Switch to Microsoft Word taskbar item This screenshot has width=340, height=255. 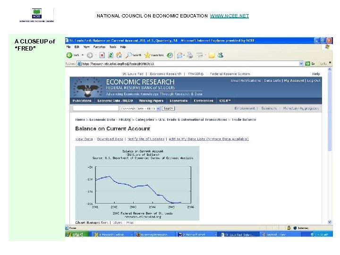pyautogui.click(x=197, y=235)
